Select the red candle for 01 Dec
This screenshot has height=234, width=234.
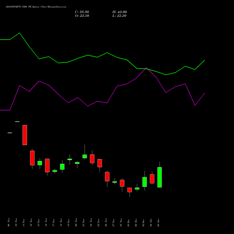(x=130, y=190)
